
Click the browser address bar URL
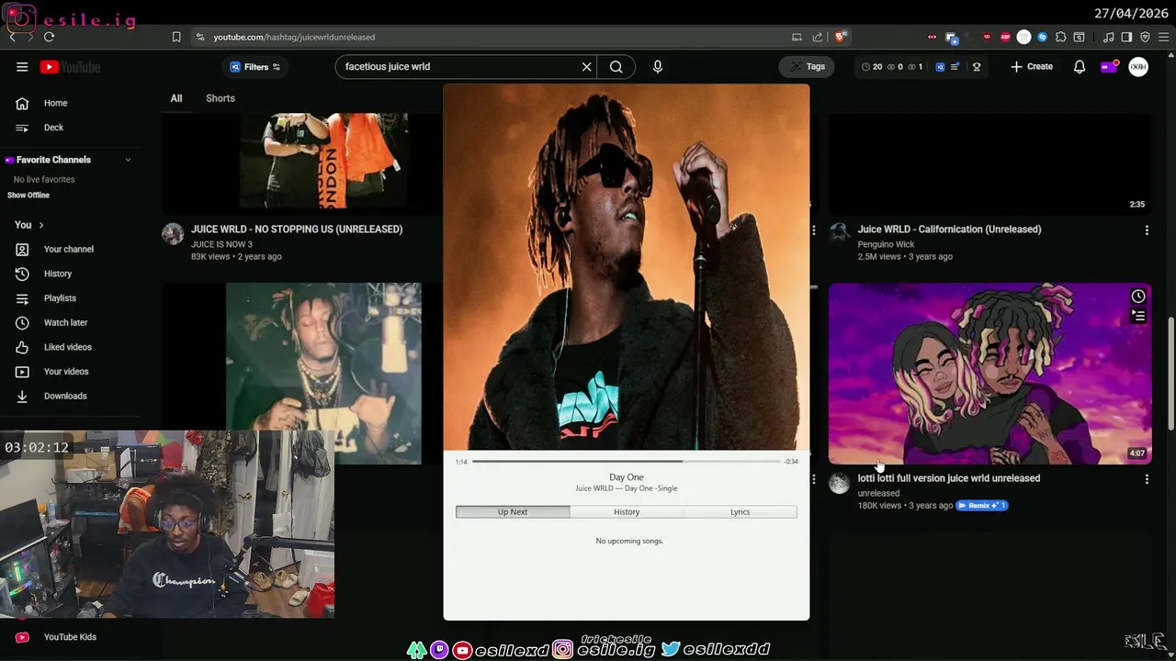(x=294, y=37)
